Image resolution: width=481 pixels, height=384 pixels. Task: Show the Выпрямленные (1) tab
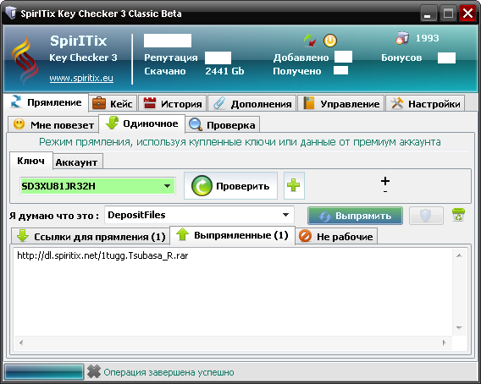pos(232,235)
